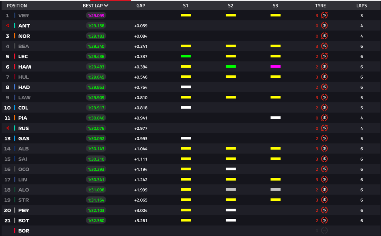
Task: Sort by BEST LAP dropdown arrow
Action: (106, 5)
